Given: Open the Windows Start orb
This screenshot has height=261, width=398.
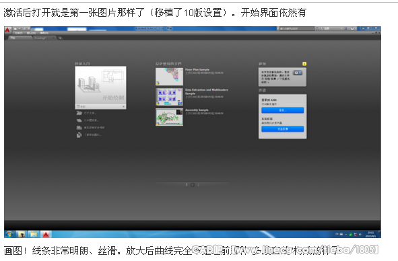Looking at the screenshot, I should point(9,234).
